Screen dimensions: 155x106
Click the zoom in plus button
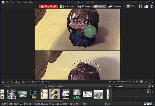tap(131, 82)
